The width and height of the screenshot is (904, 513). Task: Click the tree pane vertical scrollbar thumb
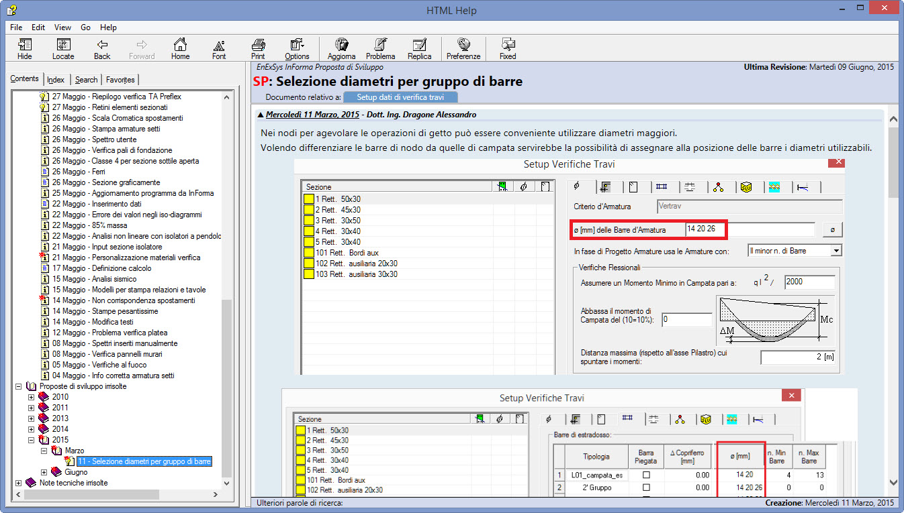click(x=226, y=388)
